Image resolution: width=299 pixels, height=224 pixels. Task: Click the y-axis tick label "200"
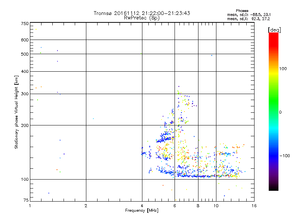25,125
